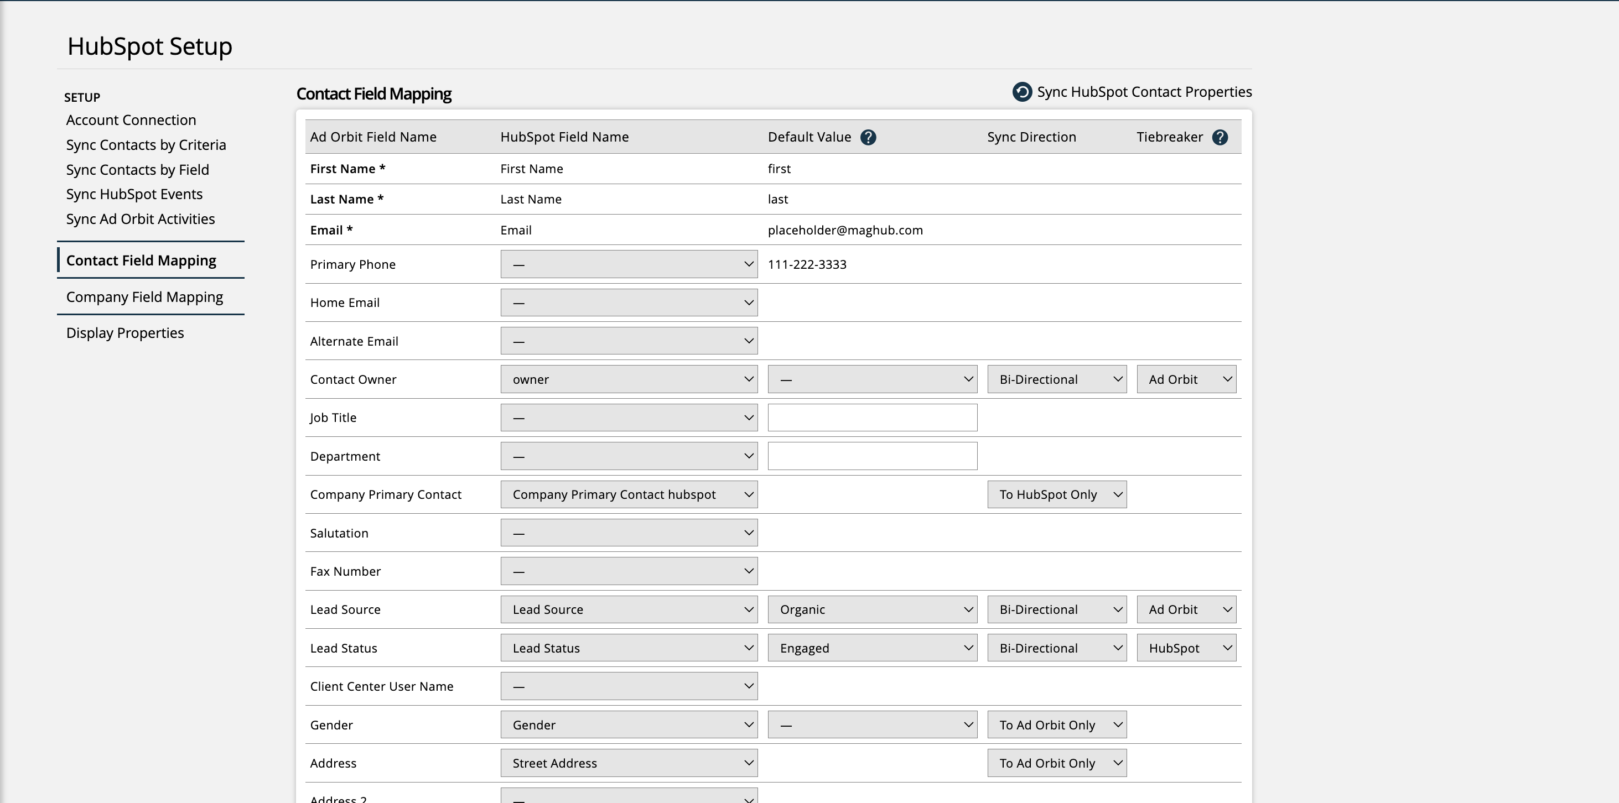Open Sync Contacts by Criteria

(x=146, y=144)
